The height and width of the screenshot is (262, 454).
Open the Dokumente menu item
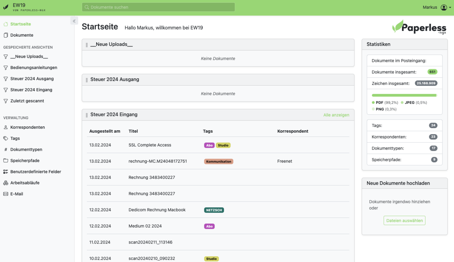[22, 35]
